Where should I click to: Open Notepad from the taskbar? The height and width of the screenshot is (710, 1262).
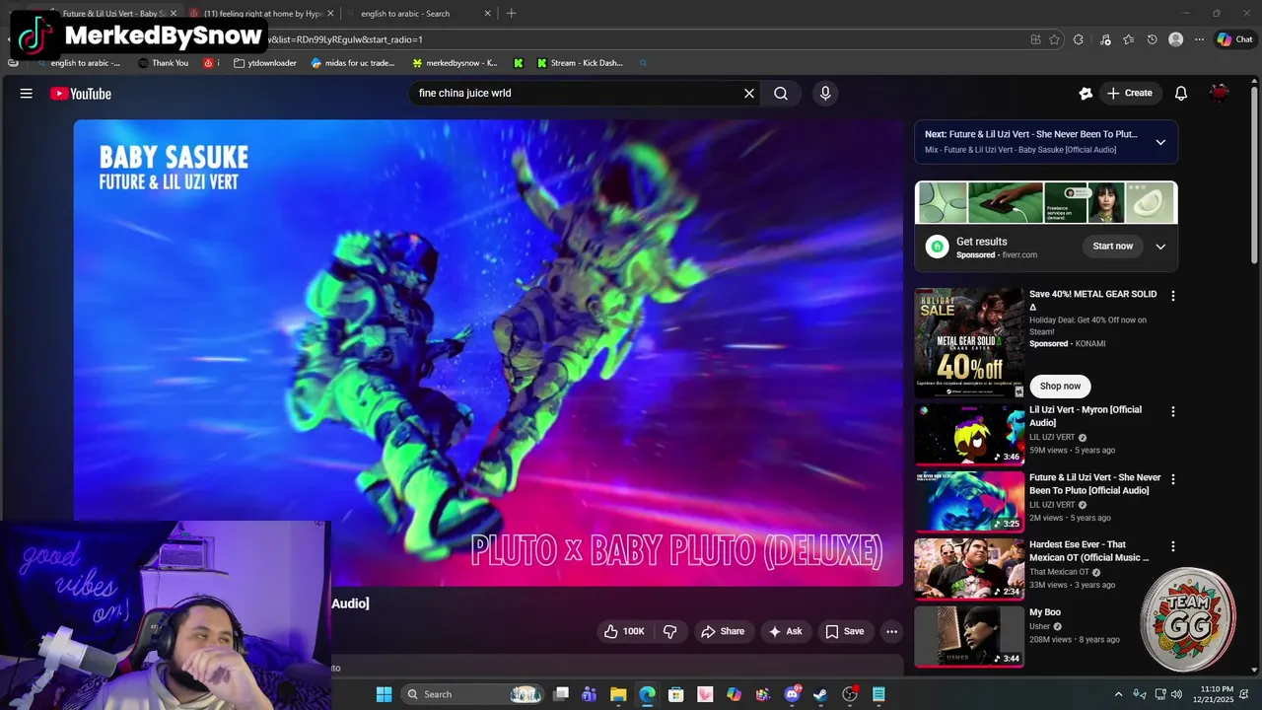point(878,694)
